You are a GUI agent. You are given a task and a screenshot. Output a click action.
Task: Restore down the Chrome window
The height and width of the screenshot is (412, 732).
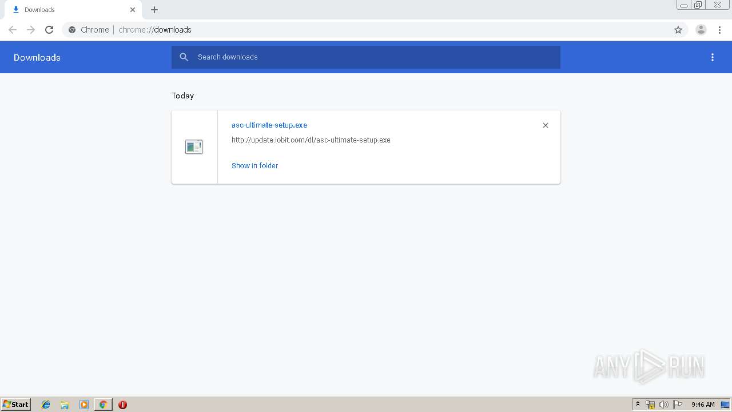tap(698, 5)
